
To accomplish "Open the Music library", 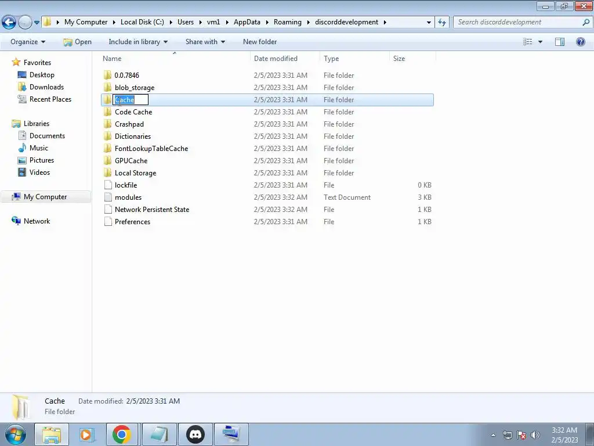I will pyautogui.click(x=39, y=148).
